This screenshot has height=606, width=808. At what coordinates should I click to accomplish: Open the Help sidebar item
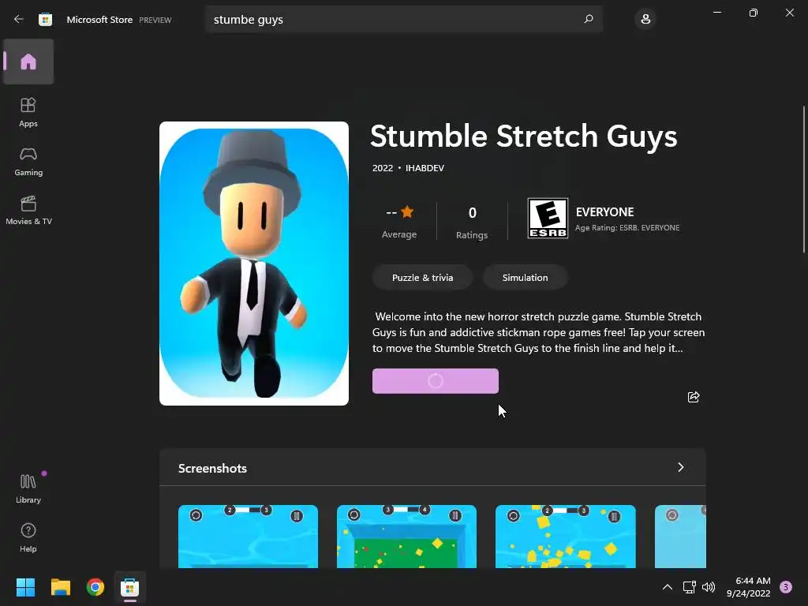point(28,537)
